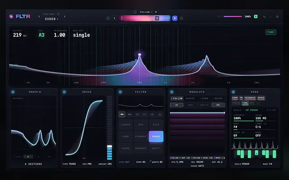This screenshot has height=180, width=289.
Task: Open the FM tab in Push
Action: click(241, 98)
